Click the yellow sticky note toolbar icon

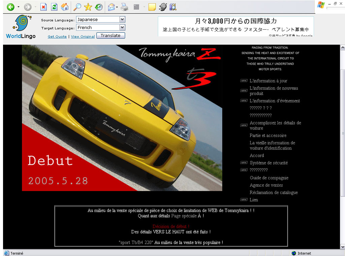[x=152, y=7]
